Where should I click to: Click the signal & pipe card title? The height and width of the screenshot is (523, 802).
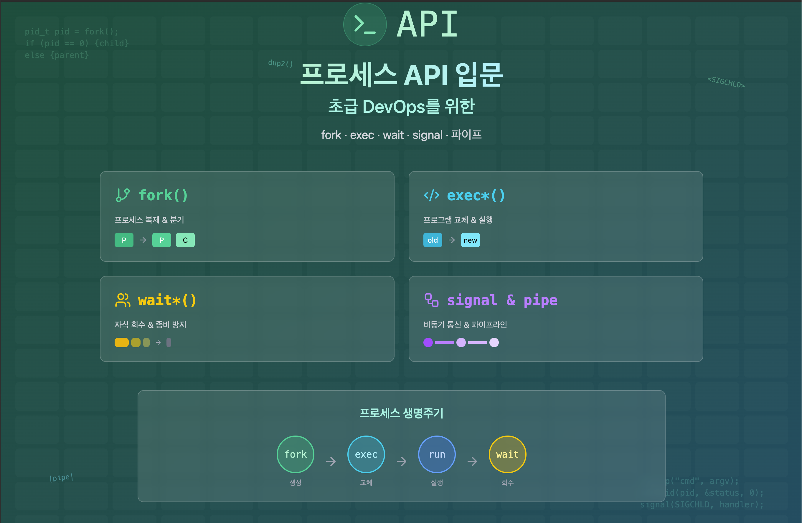[502, 300]
